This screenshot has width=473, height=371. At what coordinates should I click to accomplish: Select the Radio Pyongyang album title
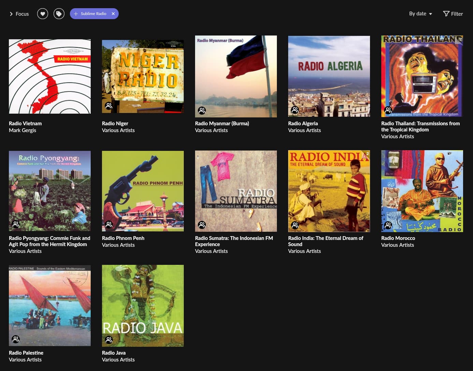pos(49,241)
